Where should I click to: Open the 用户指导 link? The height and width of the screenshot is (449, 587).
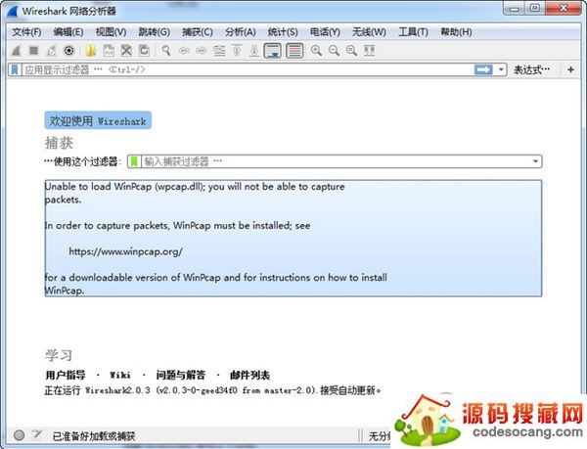(66, 375)
